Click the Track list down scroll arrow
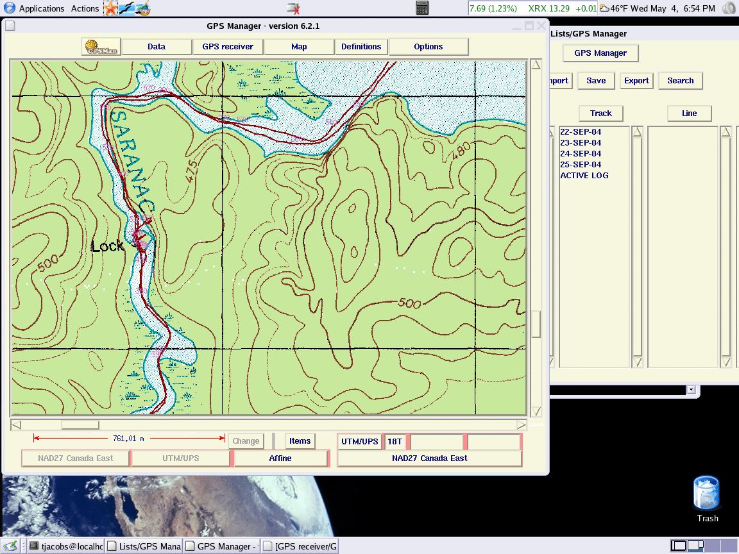The width and height of the screenshot is (739, 554). pyautogui.click(x=637, y=362)
